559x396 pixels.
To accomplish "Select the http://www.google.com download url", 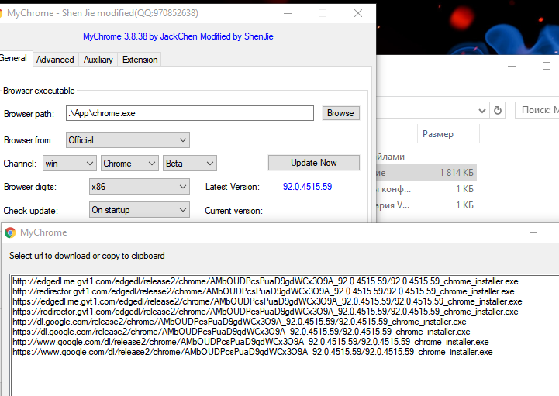I will (x=250, y=342).
